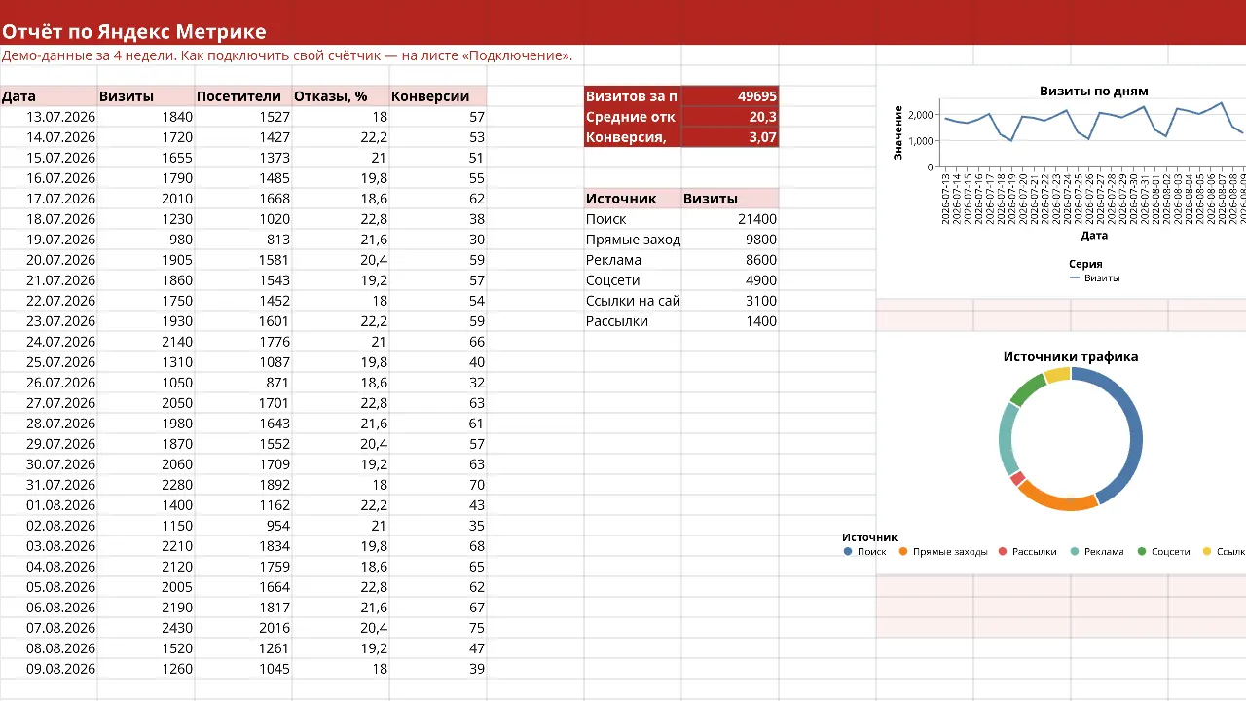
Task: Select the sources table value 3100
Action: (730, 301)
